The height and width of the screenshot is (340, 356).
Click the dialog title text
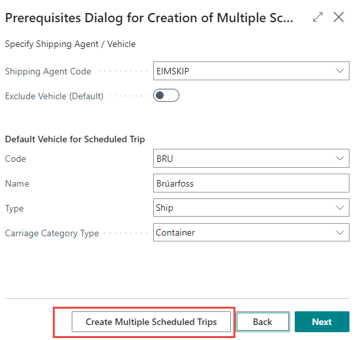point(149,18)
